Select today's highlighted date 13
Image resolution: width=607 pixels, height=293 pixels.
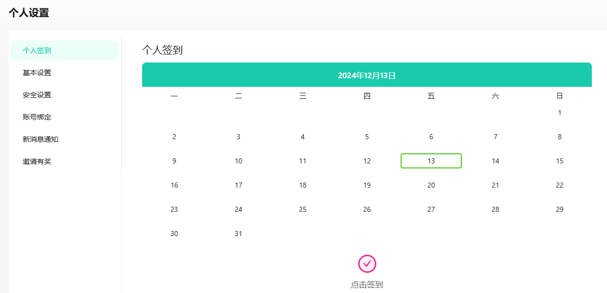pos(431,161)
